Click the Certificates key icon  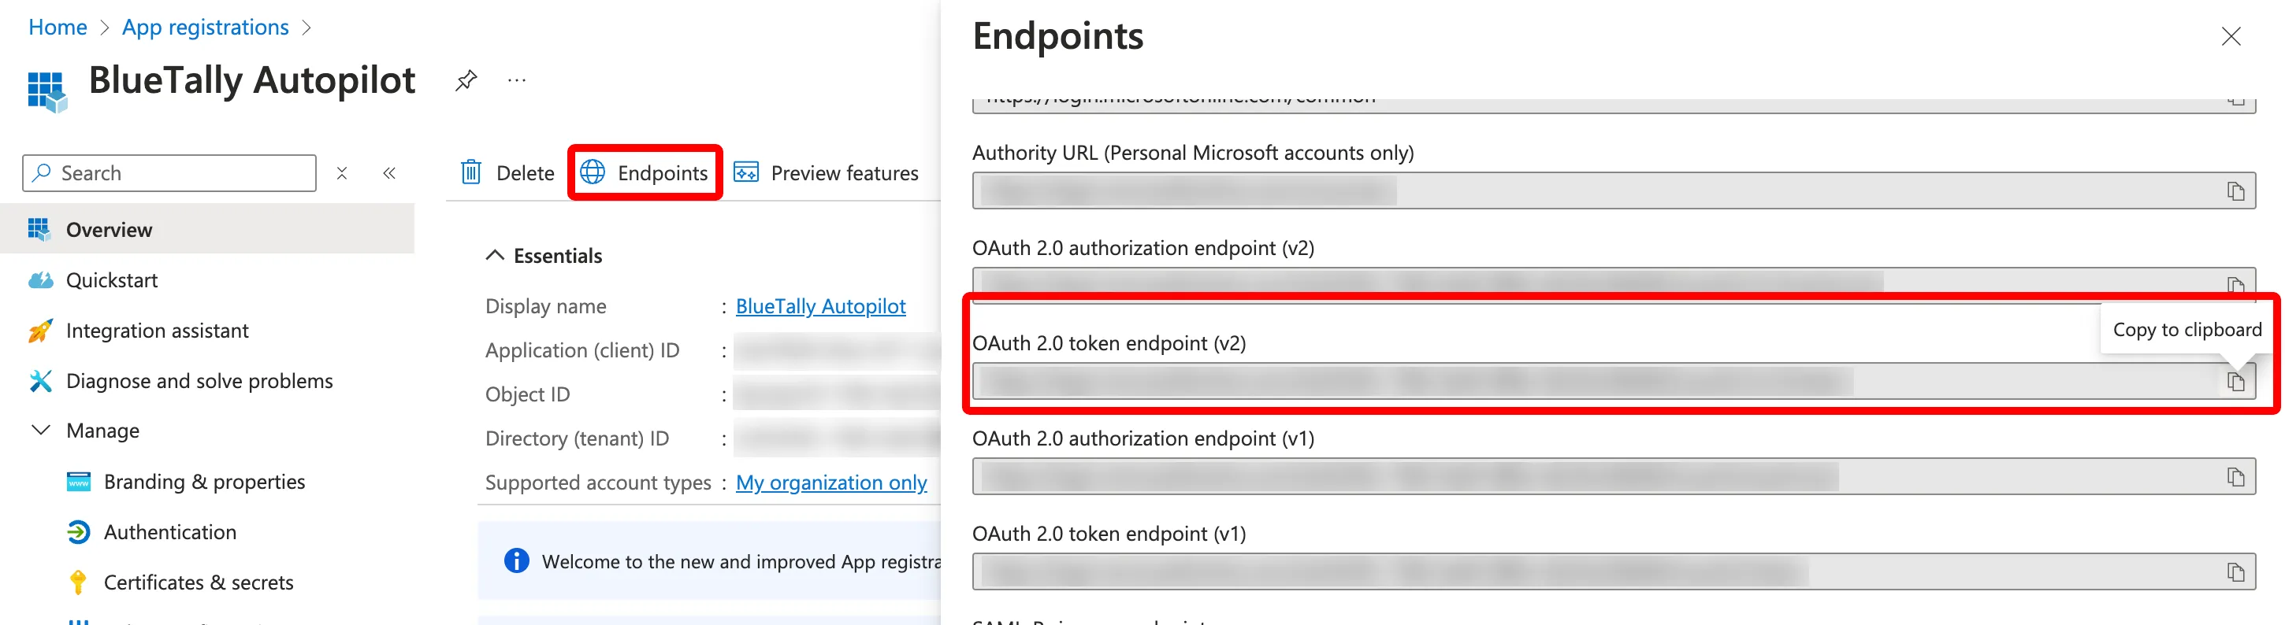tap(78, 582)
